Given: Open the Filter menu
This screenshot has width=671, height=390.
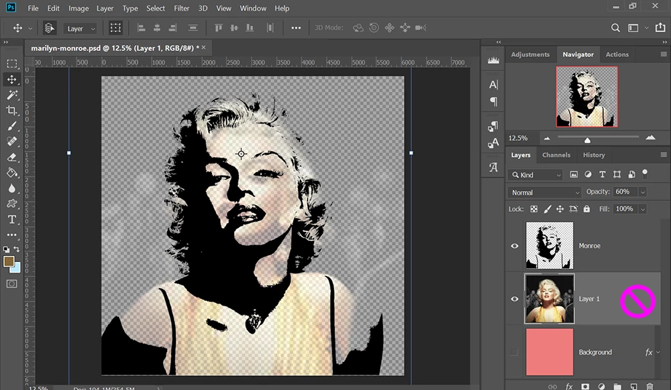Looking at the screenshot, I should coord(181,8).
